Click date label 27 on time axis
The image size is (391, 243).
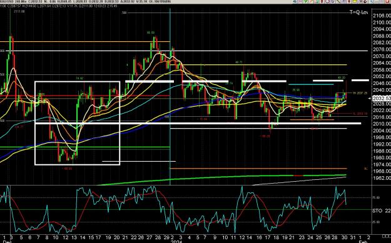[150, 237]
